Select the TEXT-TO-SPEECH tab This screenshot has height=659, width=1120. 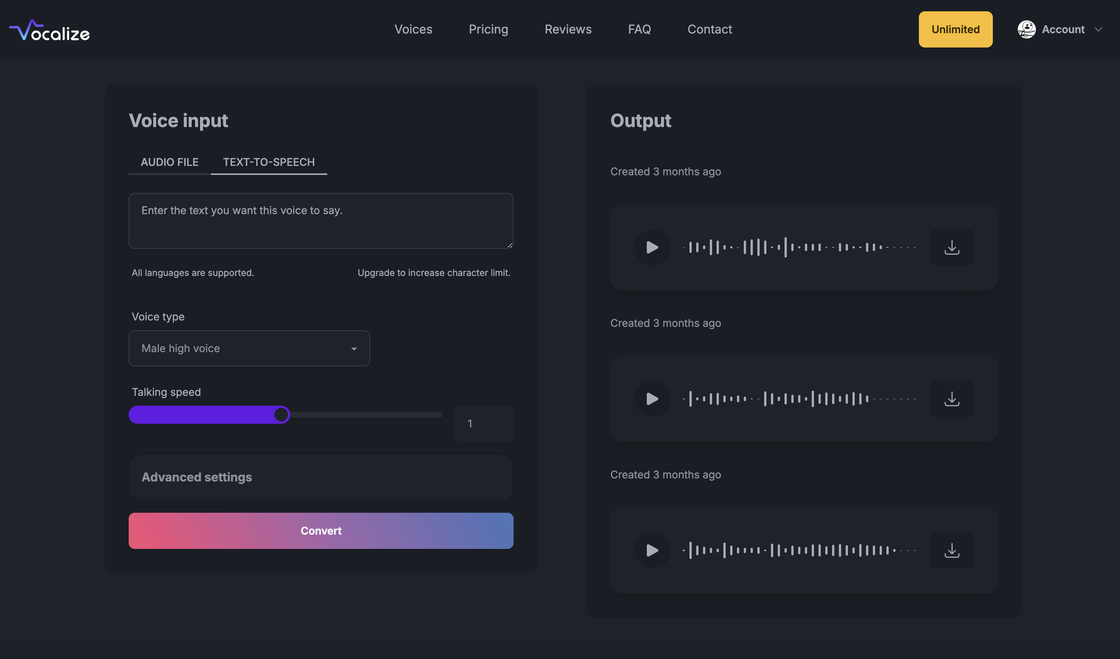268,162
